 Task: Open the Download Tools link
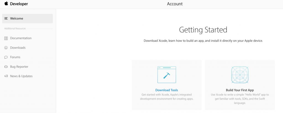(167, 90)
